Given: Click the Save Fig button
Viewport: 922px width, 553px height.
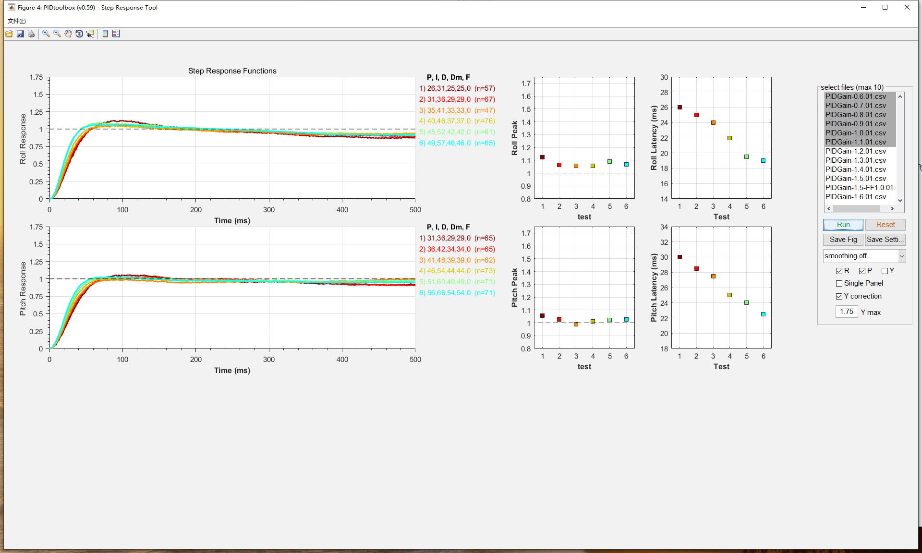Looking at the screenshot, I should pos(843,240).
